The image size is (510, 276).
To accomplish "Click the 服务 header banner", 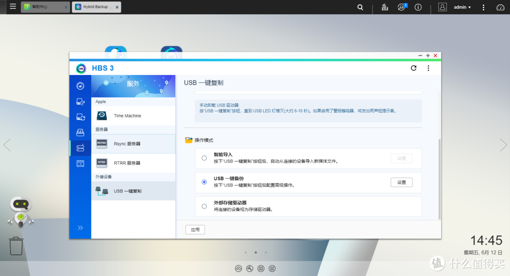I will tap(133, 86).
